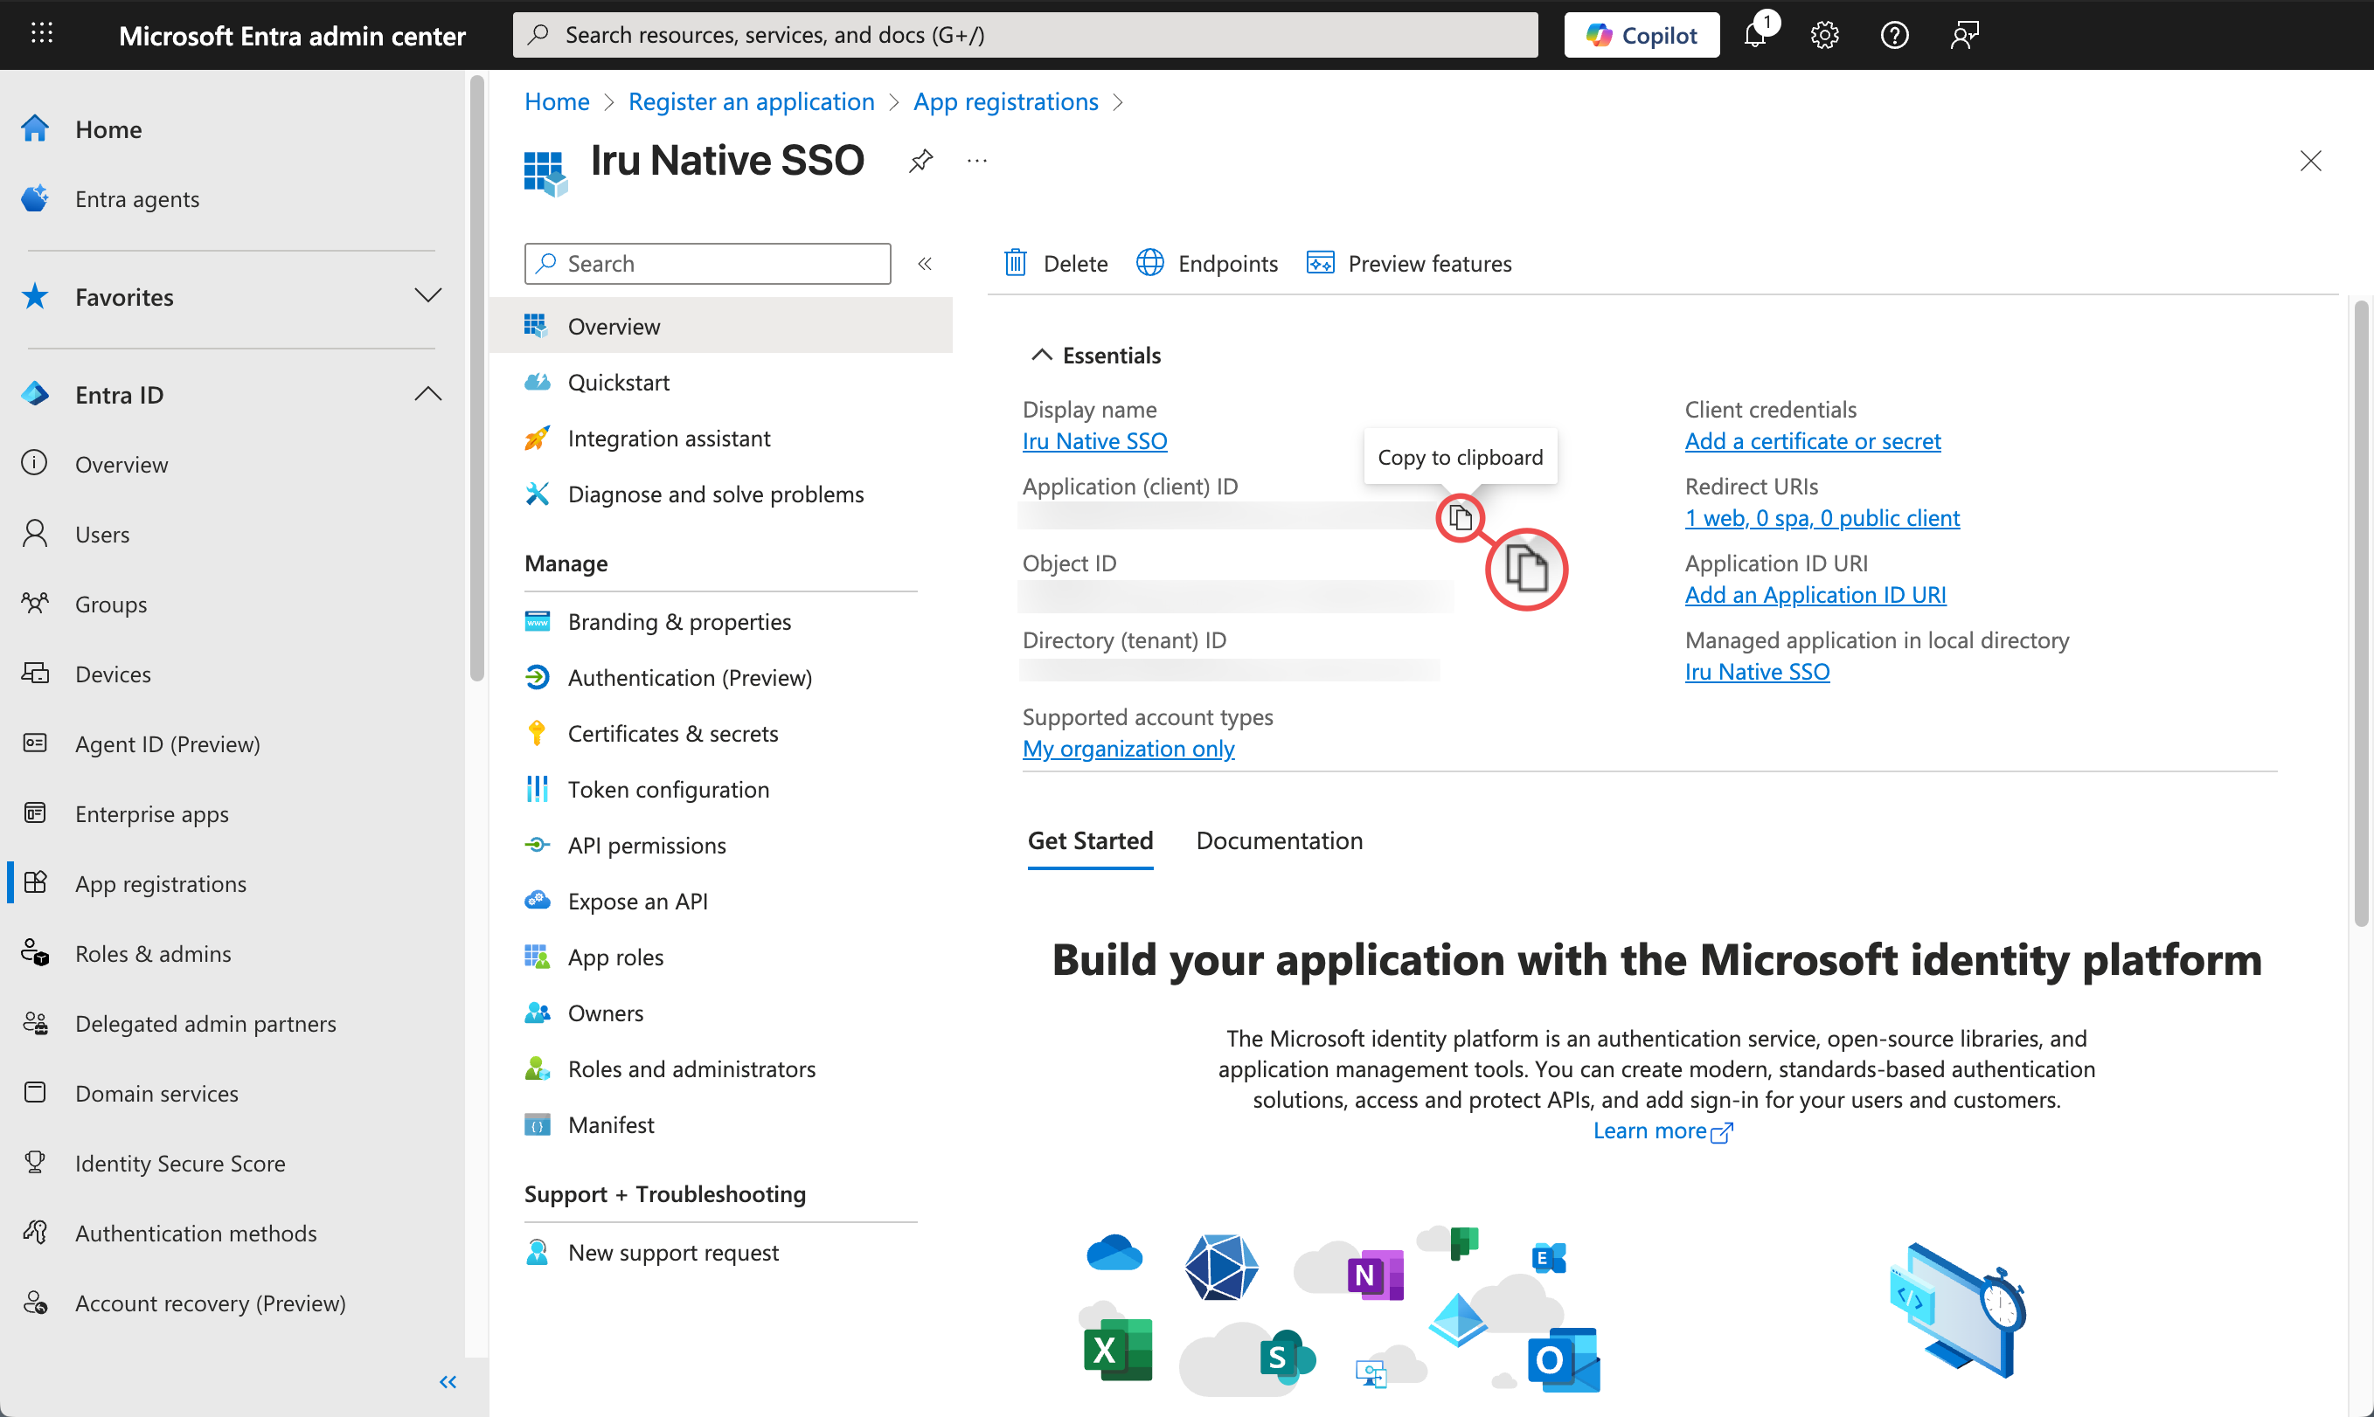Screen dimensions: 2374x1417
Task: Open redirect URIs link 1 web, 0 spa
Action: coord(1822,517)
